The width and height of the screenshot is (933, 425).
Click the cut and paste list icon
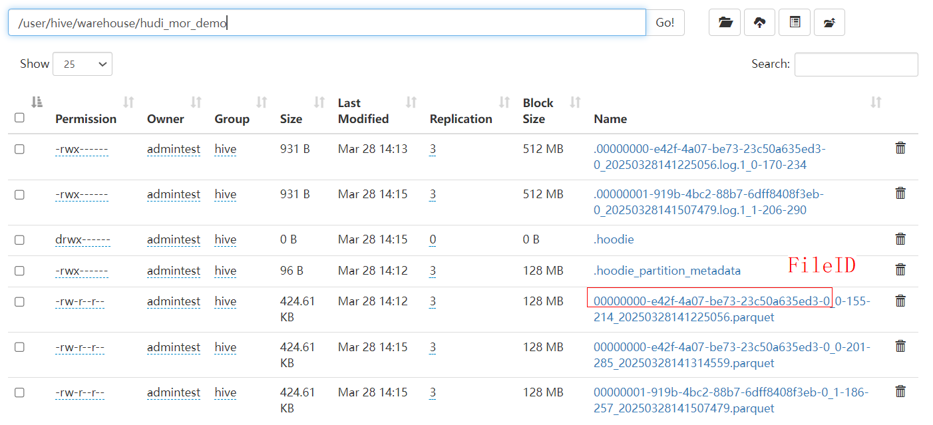coord(794,23)
